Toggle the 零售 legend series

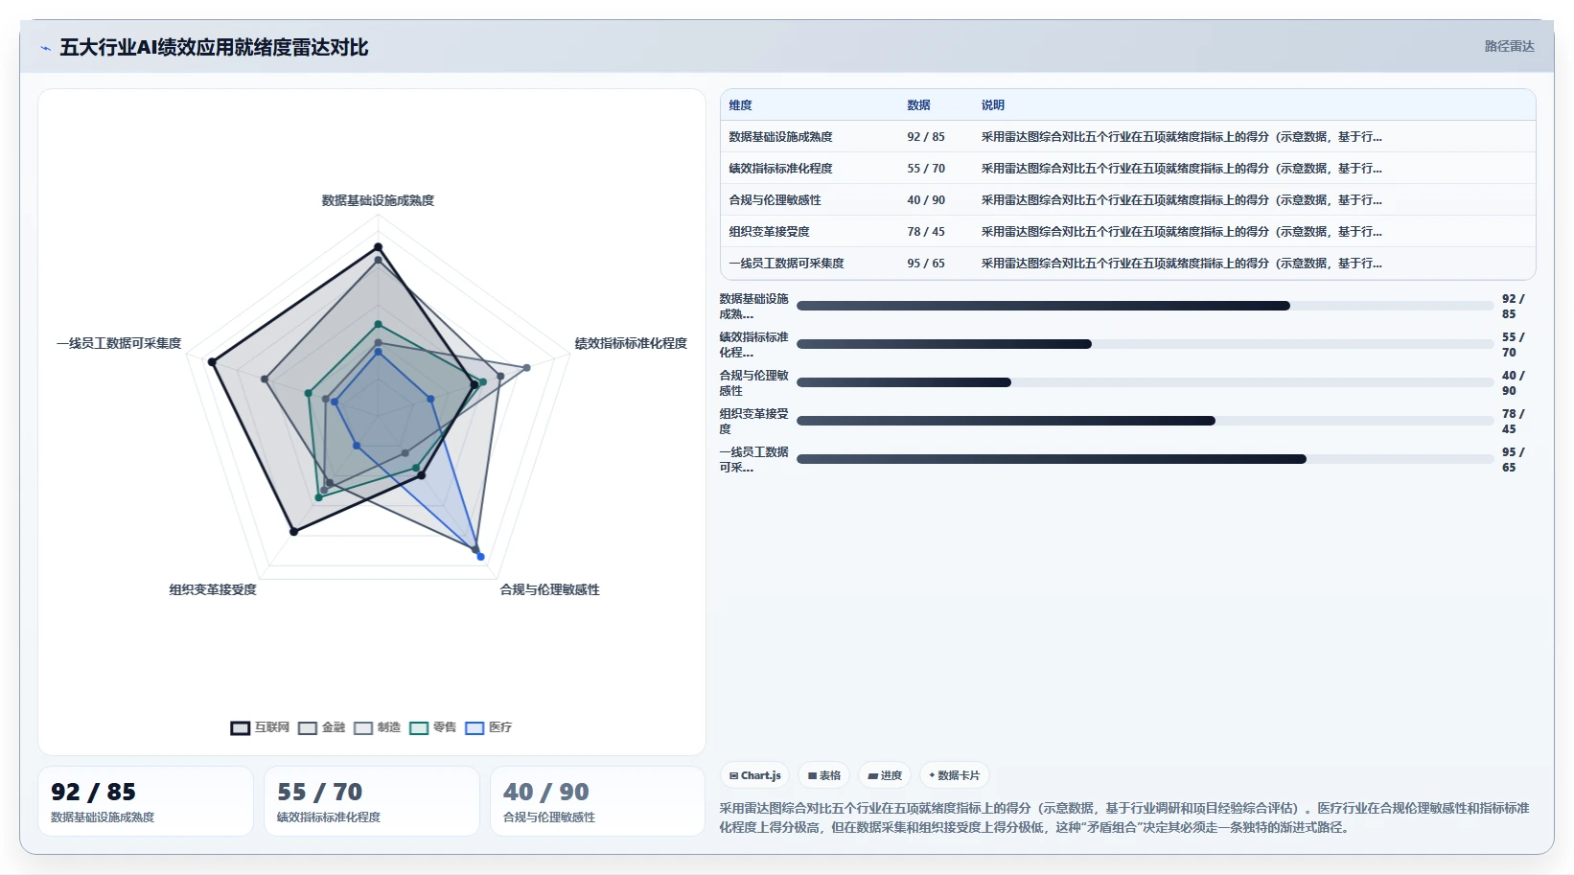(x=432, y=727)
